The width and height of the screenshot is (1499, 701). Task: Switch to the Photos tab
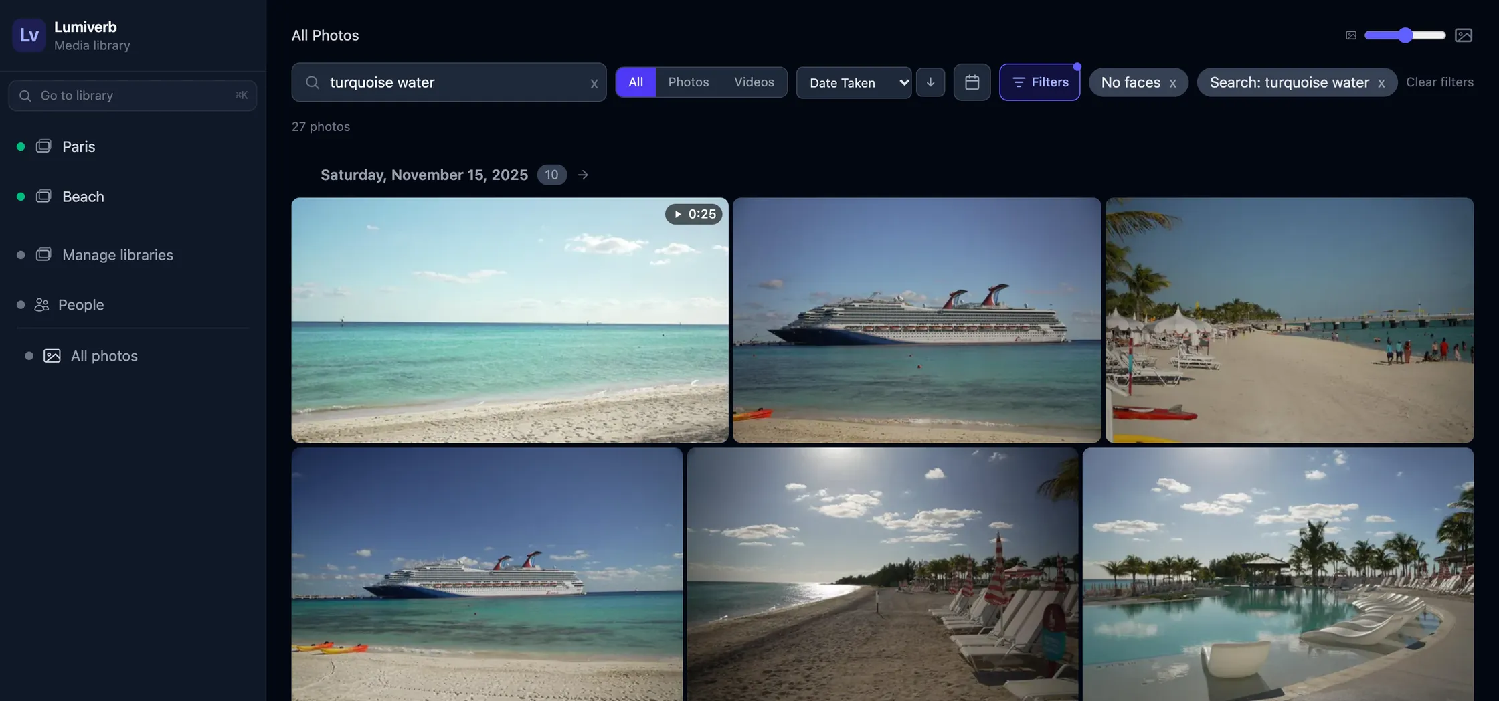click(x=689, y=82)
